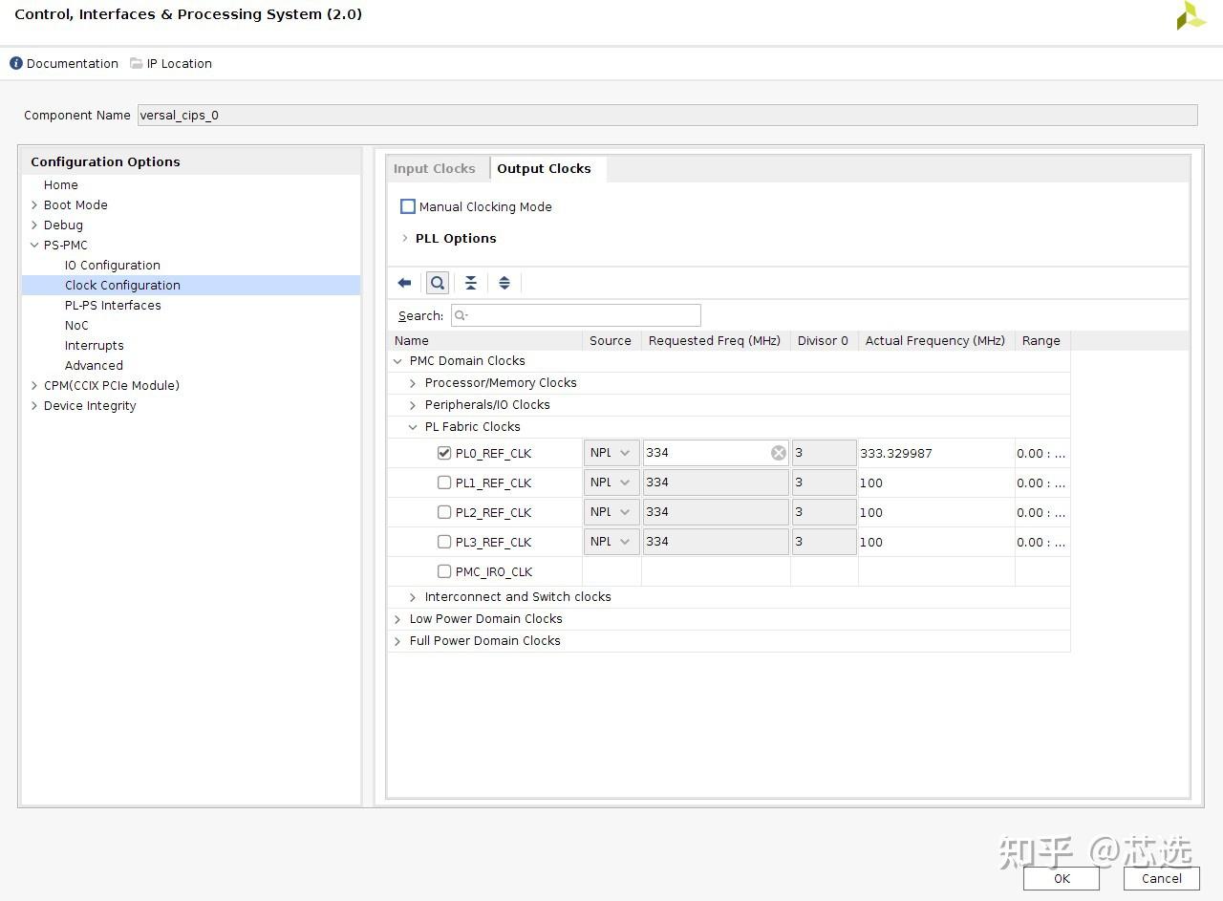Toggle the search magnifier icon
Image resolution: width=1223 pixels, height=901 pixels.
tap(438, 283)
